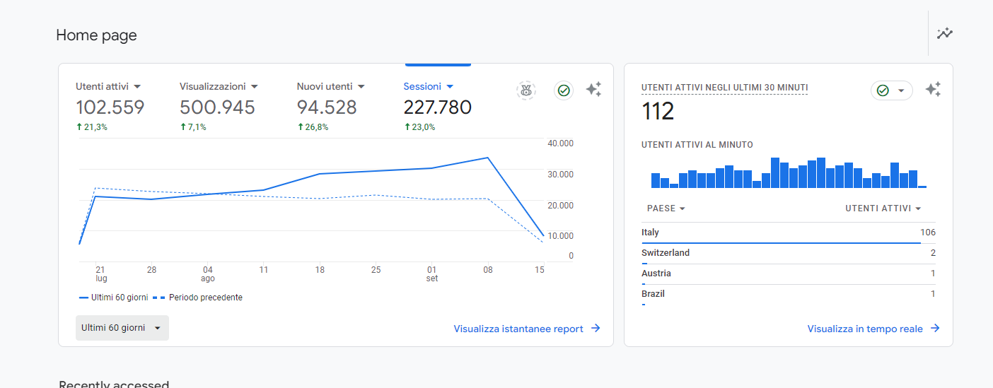Screen dimensions: 993x388
Task: Select the Sessioni metric tab
Action: click(x=428, y=86)
